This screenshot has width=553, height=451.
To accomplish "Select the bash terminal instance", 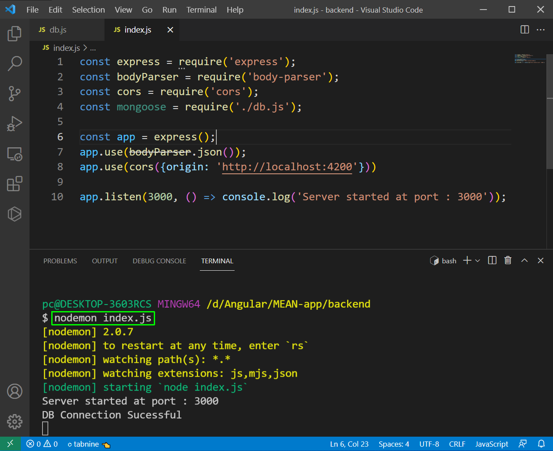I will (x=443, y=261).
